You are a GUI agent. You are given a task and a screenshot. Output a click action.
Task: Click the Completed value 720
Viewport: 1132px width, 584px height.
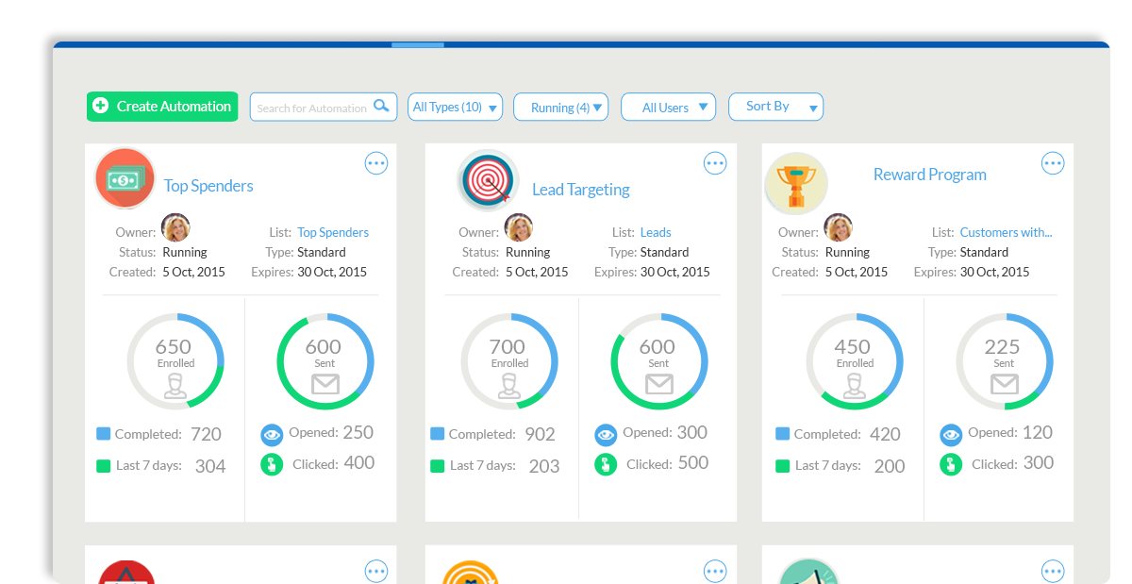[x=206, y=435]
